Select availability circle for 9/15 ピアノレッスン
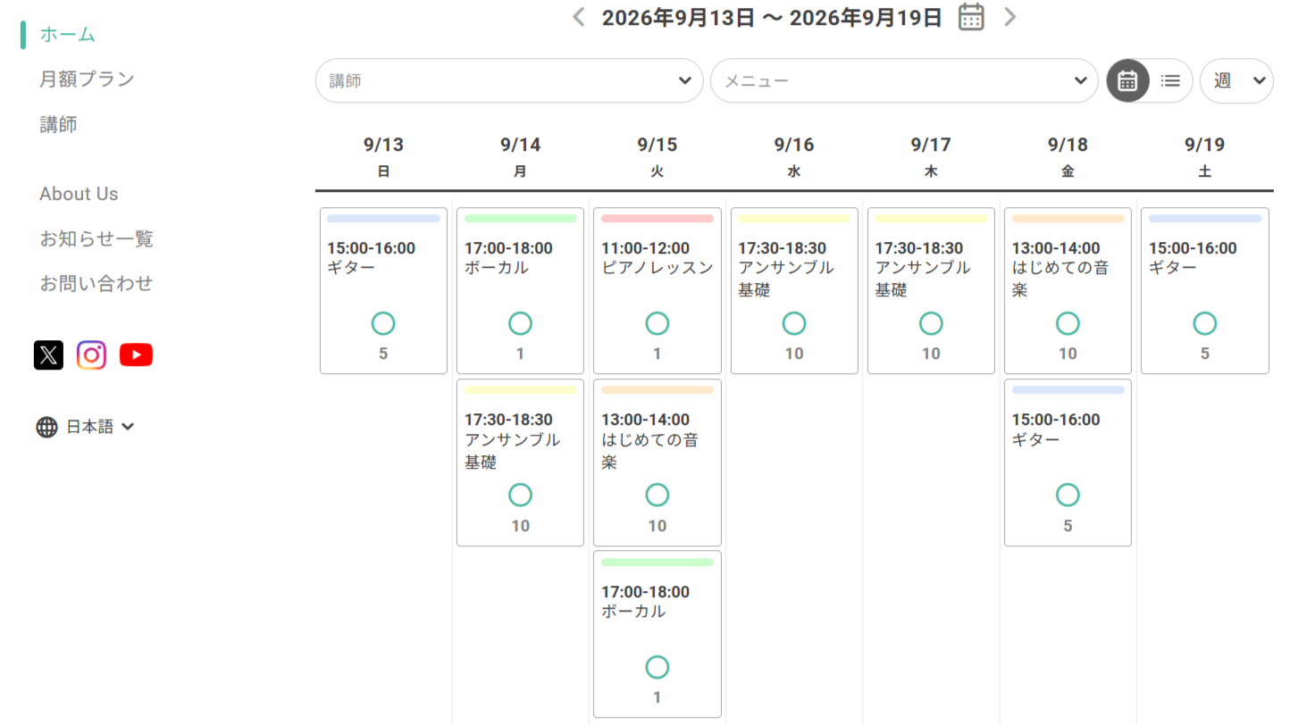 (x=657, y=323)
